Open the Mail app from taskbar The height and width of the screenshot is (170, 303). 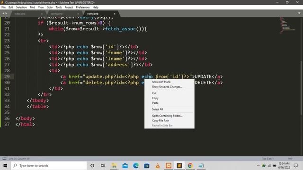coord(125,166)
